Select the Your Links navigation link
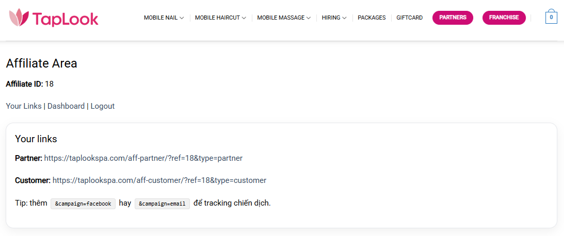The image size is (564, 236). pos(24,106)
